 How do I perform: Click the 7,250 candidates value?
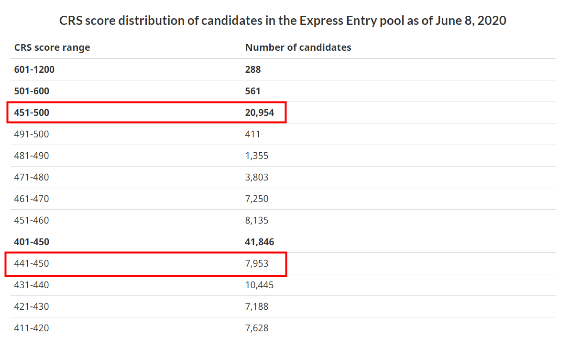257,199
